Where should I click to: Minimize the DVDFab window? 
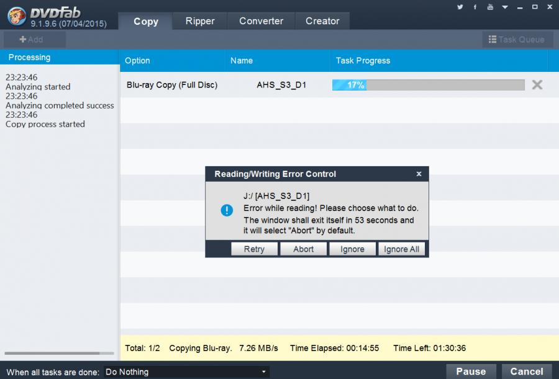[x=520, y=7]
